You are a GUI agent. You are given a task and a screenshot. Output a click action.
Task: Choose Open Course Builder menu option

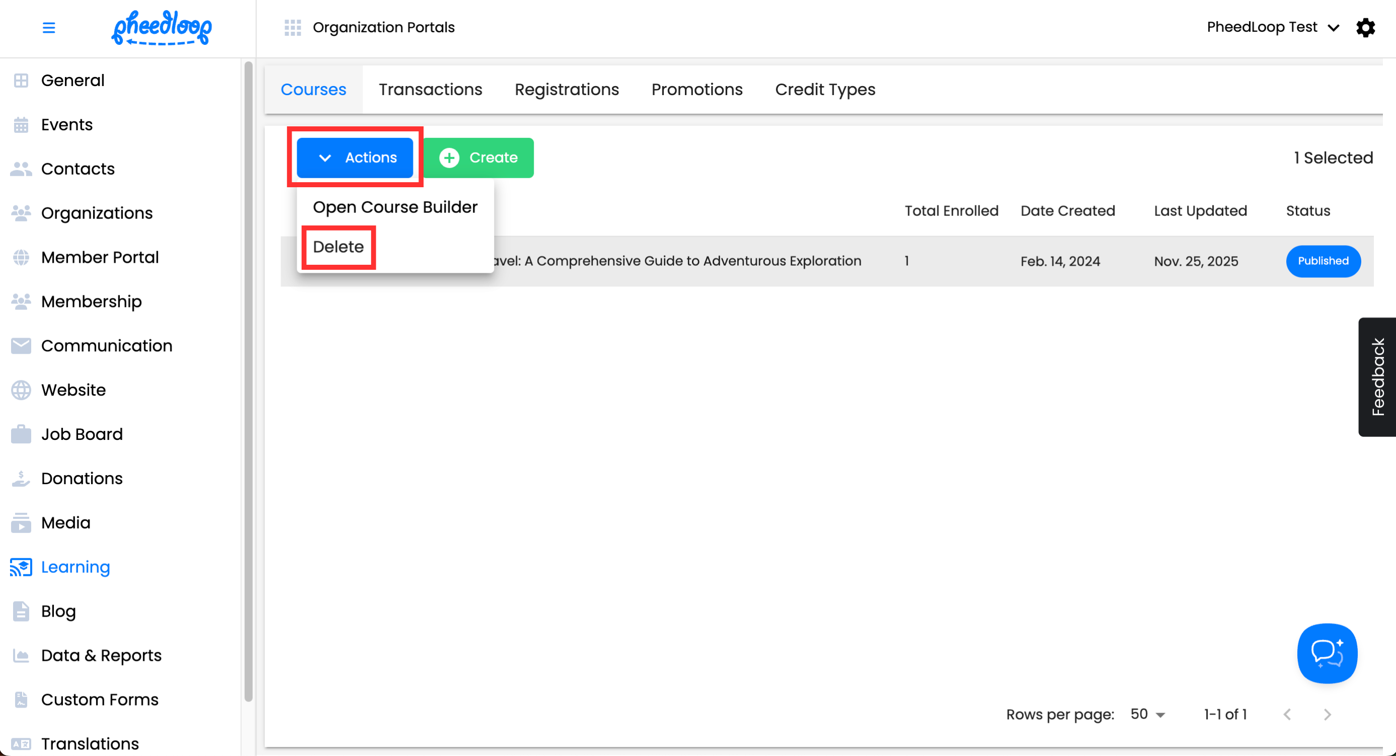pos(395,207)
